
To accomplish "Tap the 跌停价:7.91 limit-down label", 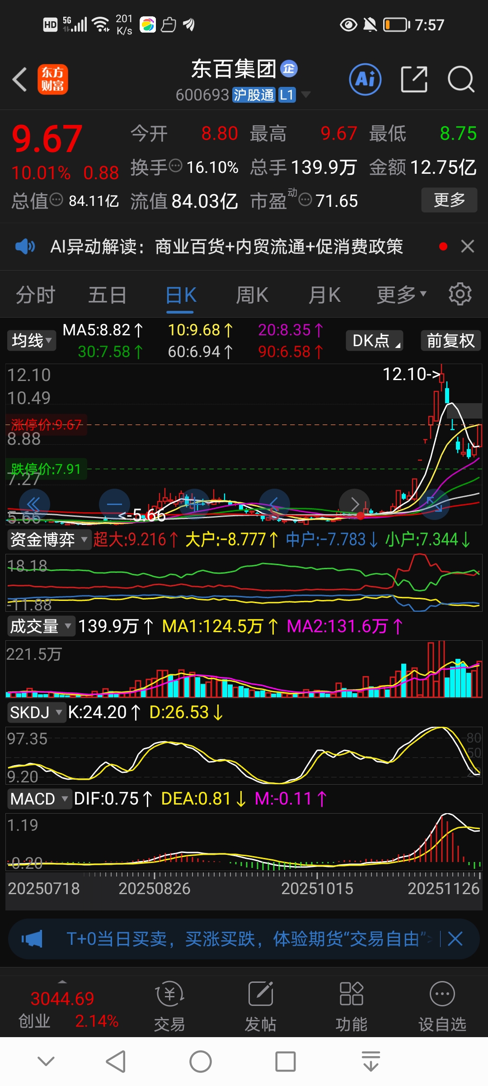I will (46, 469).
